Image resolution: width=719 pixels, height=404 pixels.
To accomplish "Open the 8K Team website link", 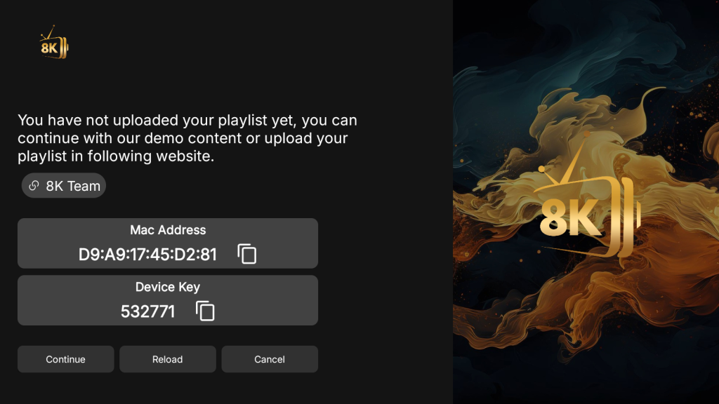I will [x=73, y=186].
